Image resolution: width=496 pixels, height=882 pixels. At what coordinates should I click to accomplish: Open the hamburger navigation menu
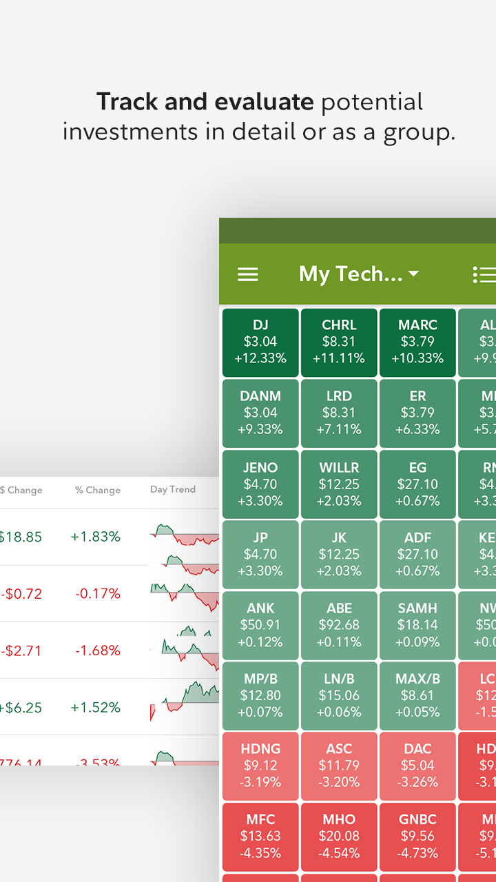(247, 274)
